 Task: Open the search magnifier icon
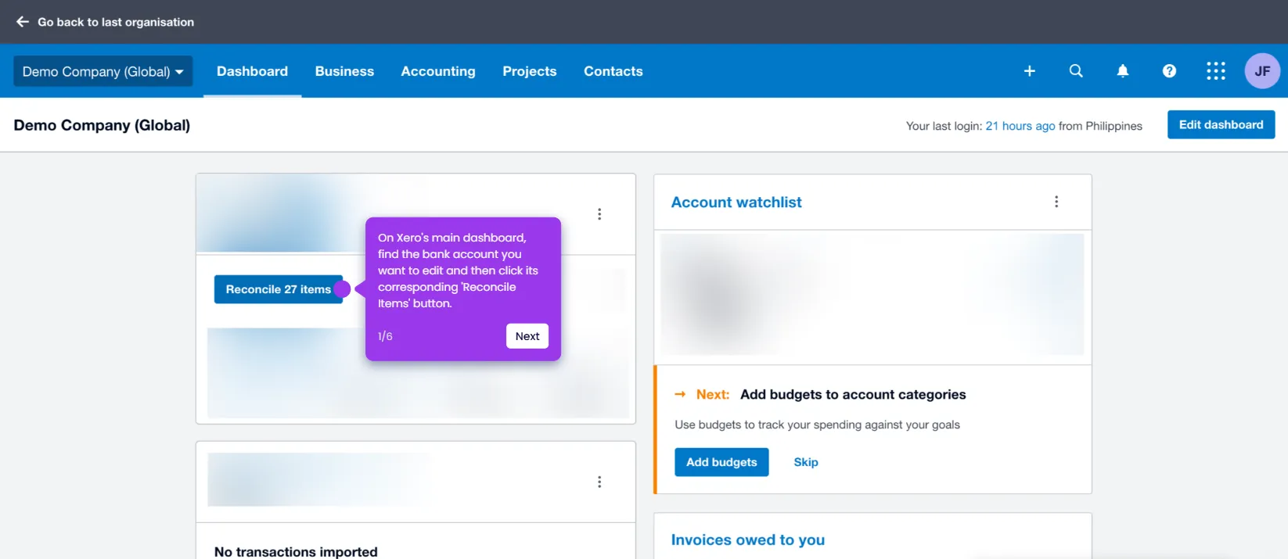(1076, 71)
